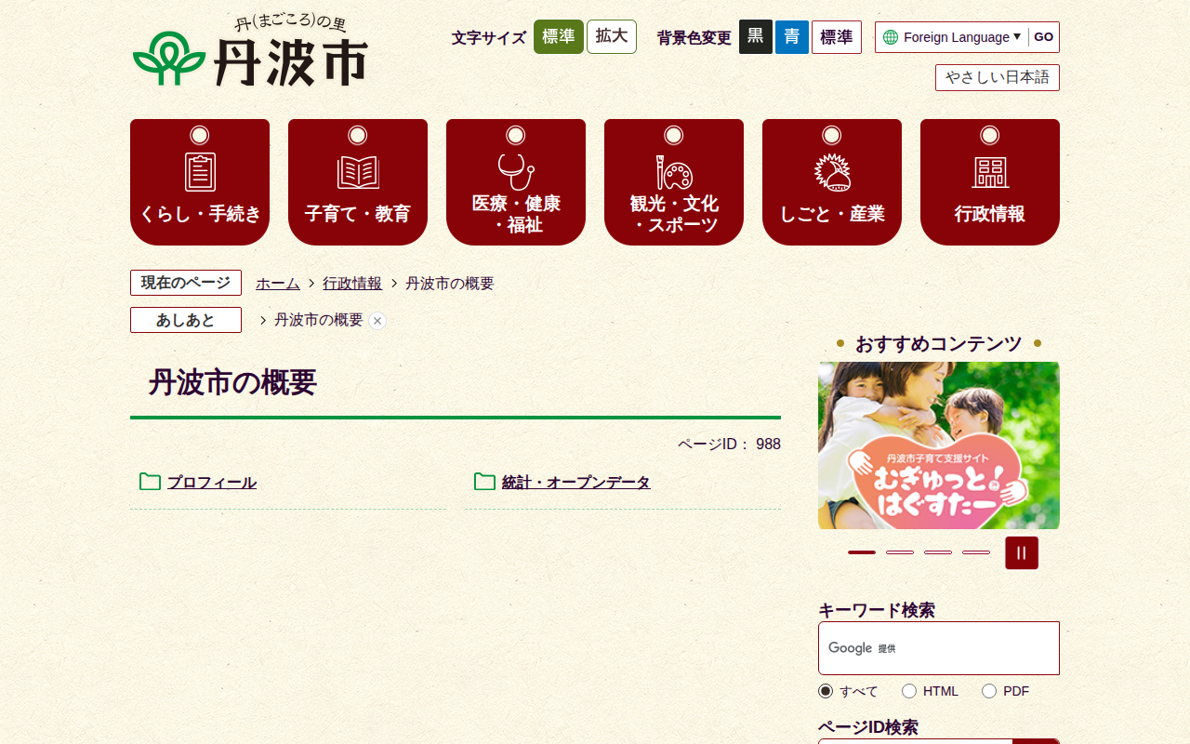Set text size to 標準
This screenshot has width=1190, height=744.
(559, 37)
